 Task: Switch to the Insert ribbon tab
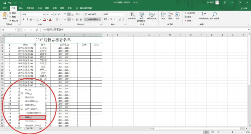coord(21,8)
